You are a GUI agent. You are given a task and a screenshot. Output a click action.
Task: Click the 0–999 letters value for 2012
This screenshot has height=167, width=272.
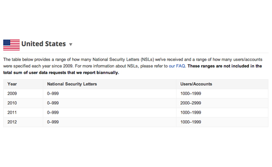(x=53, y=122)
